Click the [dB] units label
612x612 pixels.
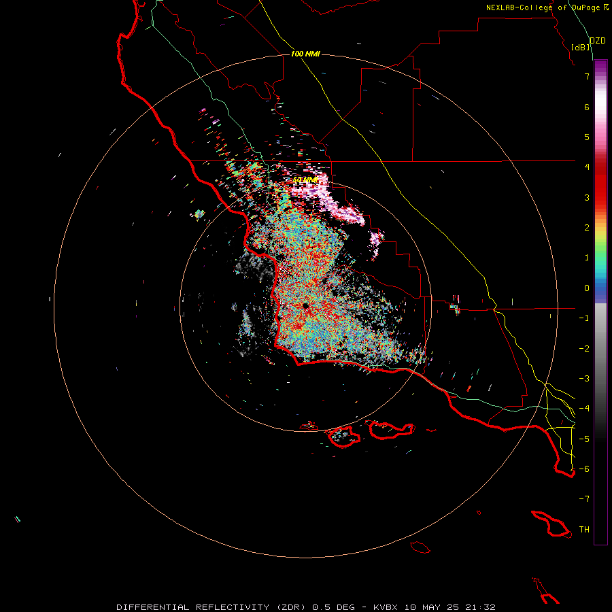click(581, 47)
